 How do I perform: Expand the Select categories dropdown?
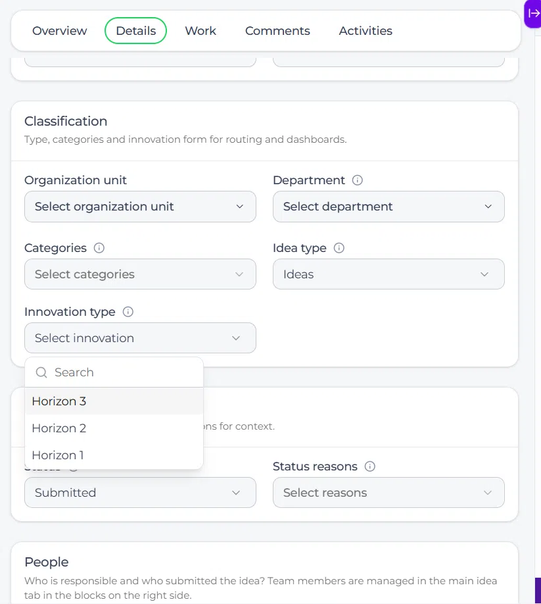click(140, 274)
